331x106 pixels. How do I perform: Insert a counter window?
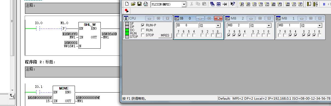(x=267, y=4)
